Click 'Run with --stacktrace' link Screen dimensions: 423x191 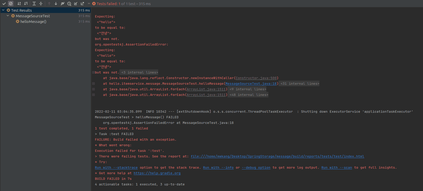tap(116, 168)
